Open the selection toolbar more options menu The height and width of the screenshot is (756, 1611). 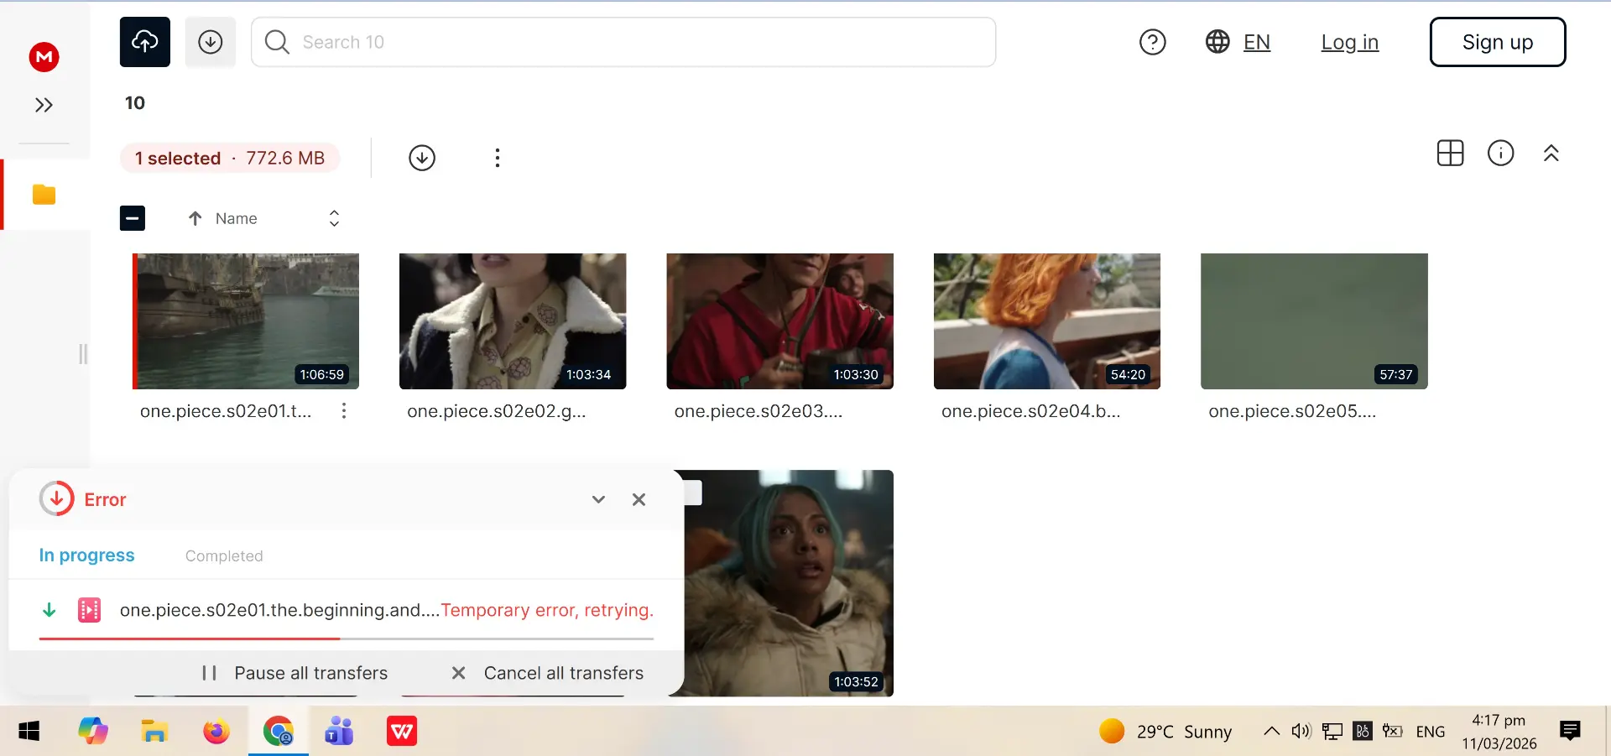498,158
